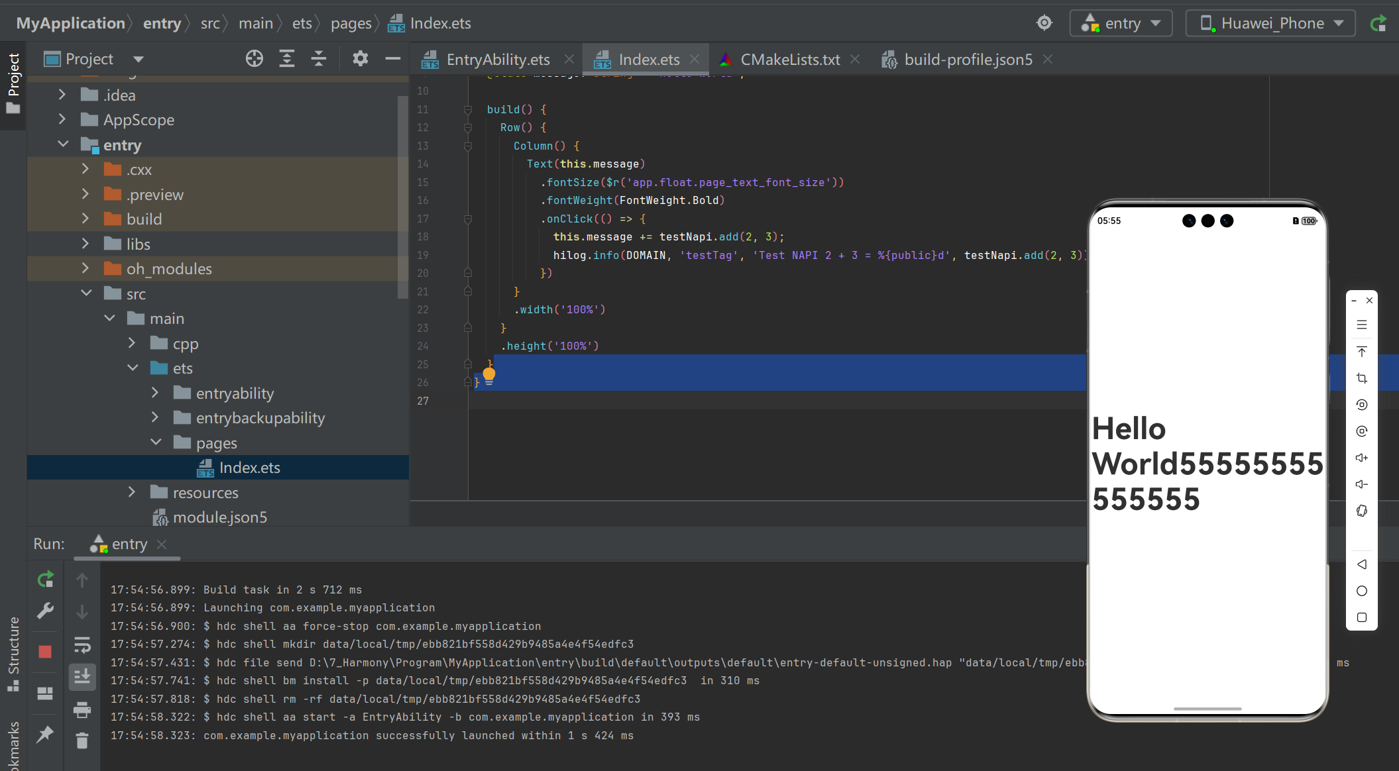This screenshot has width=1399, height=771.
Task: Select module.json5 in the project tree
Action: point(219,517)
